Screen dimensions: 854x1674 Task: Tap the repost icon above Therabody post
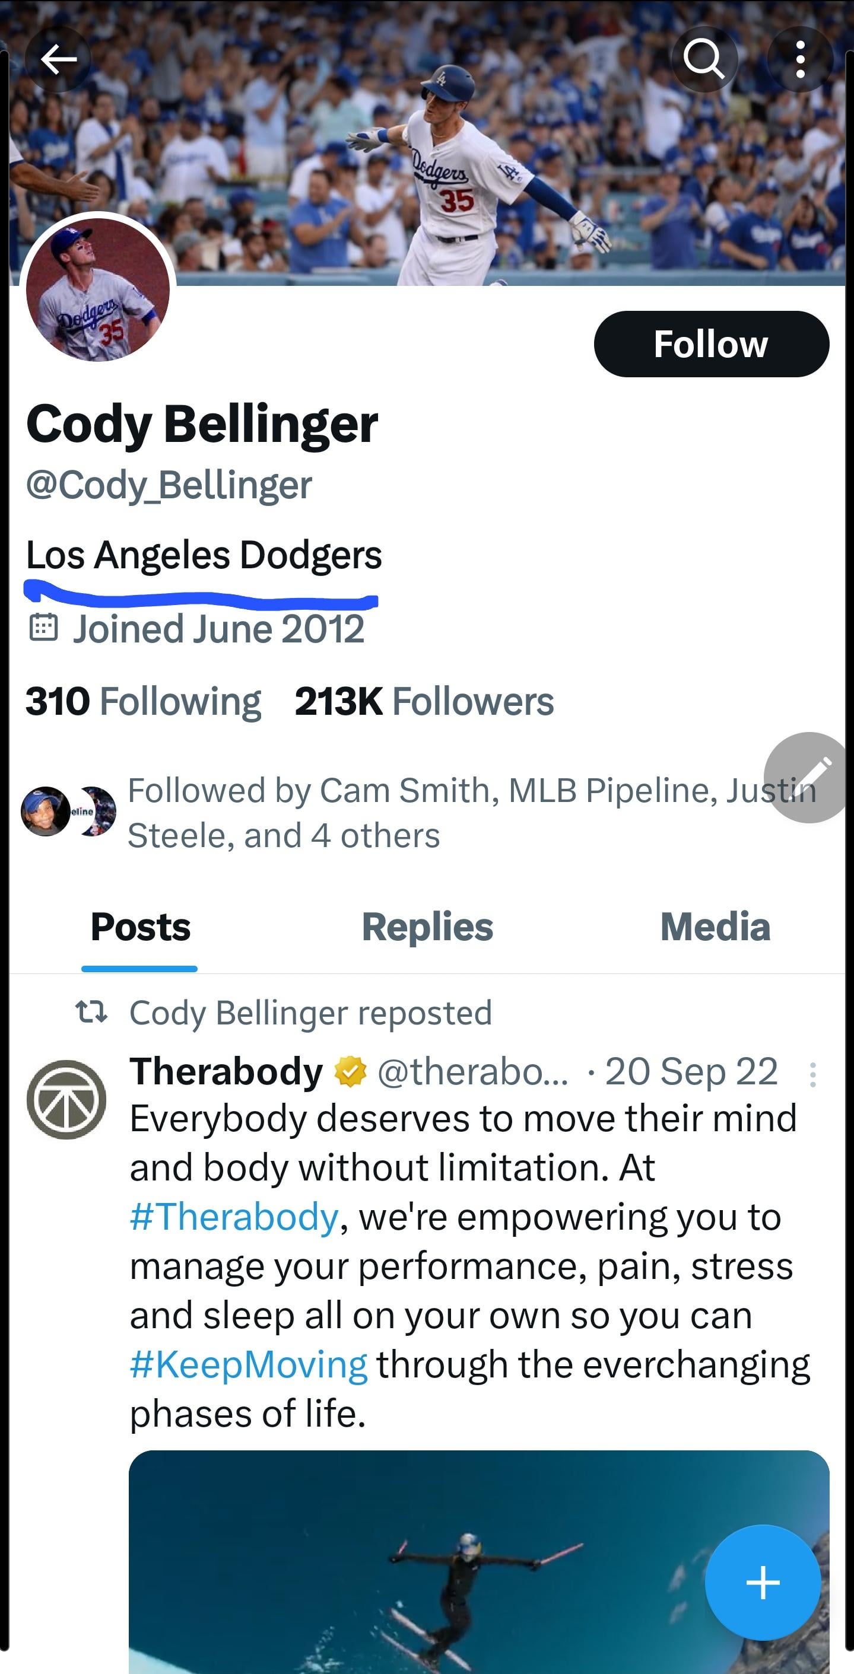pyautogui.click(x=91, y=1012)
